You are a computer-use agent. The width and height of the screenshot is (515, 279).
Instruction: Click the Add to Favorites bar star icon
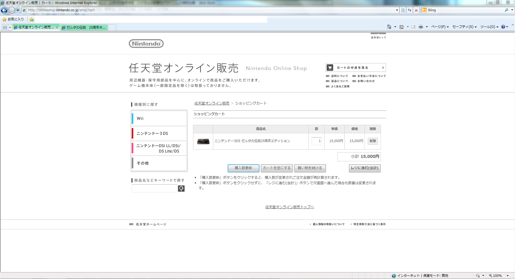coord(32,19)
